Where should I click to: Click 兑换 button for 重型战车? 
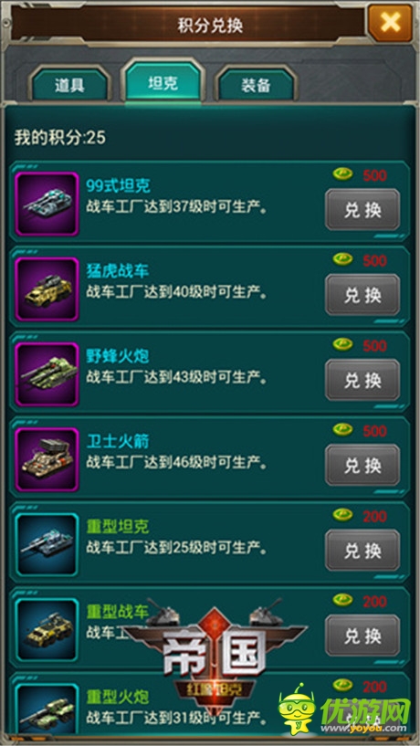pyautogui.click(x=362, y=636)
